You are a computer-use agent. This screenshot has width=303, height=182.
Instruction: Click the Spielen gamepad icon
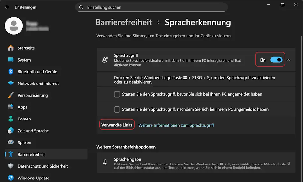coord(11,142)
